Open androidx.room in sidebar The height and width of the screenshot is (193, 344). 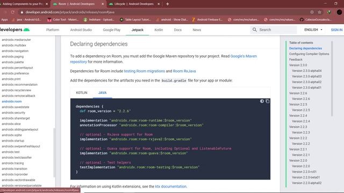[x=12, y=101]
